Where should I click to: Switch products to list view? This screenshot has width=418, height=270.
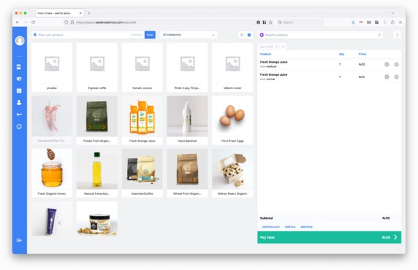coord(242,35)
